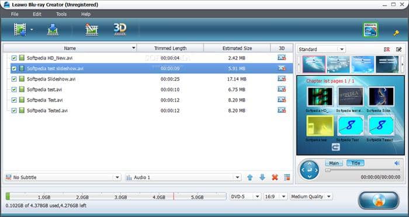Delete selected file with red X icon

(x=275, y=177)
